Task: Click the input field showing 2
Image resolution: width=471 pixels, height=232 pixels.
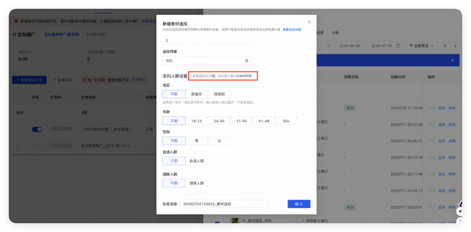Action: [x=207, y=41]
